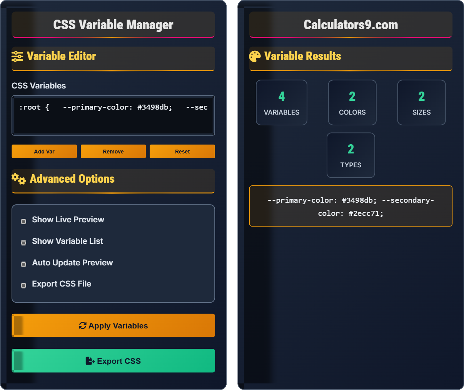Click the CSS Variables field label
Viewport: 464px width, 390px height.
pos(39,86)
